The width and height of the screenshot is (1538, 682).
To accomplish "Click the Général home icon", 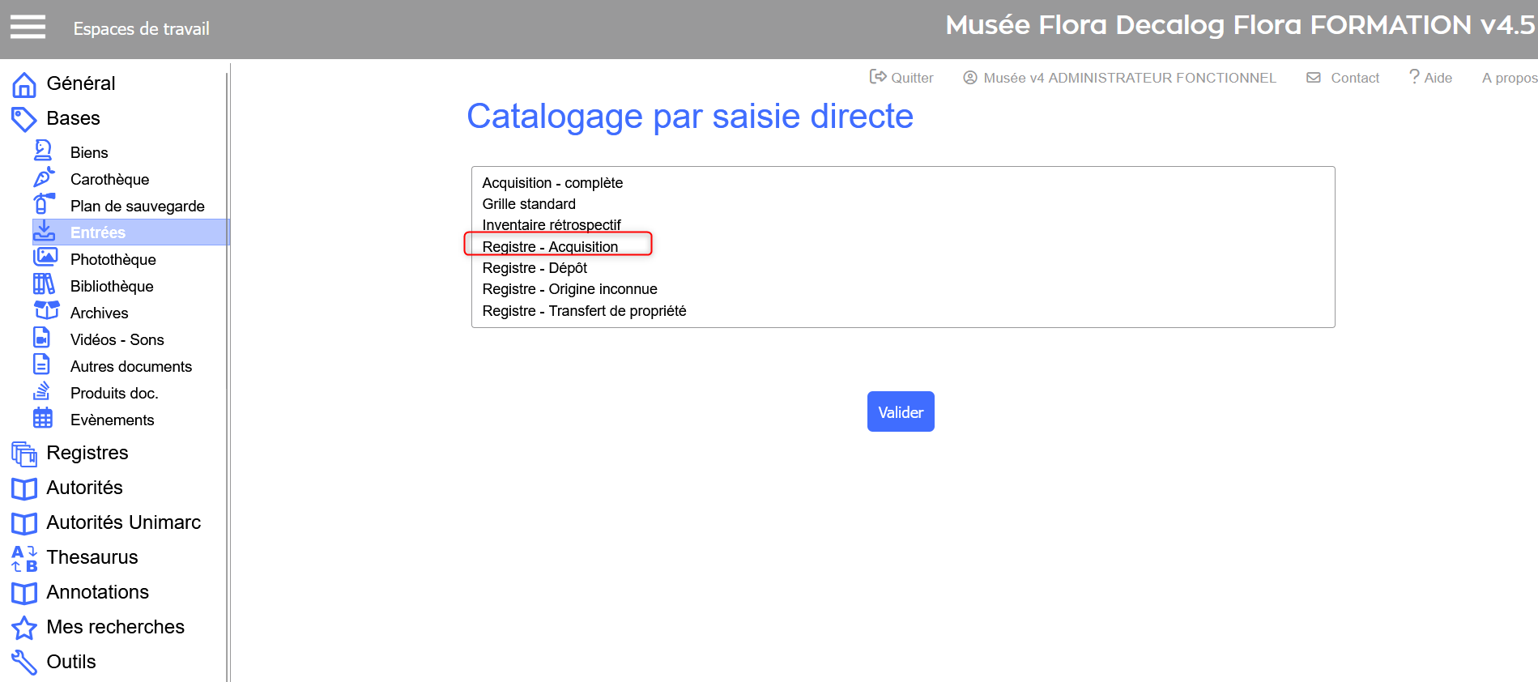I will coord(24,84).
